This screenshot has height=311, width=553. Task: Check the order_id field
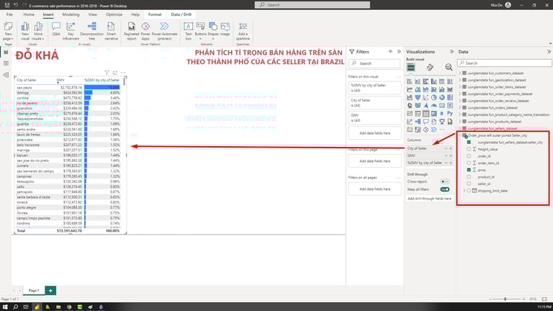coord(469,155)
